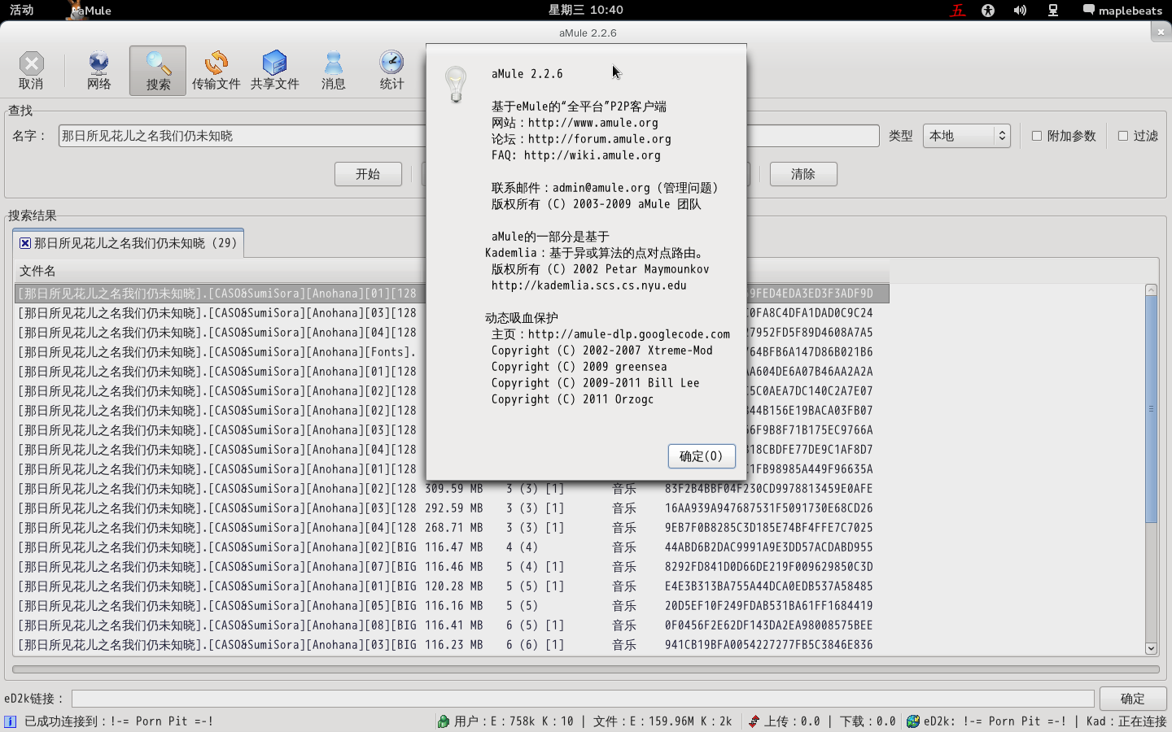Click the eD2k链接 input field
Viewport: 1172px width, 732px height.
(x=583, y=699)
